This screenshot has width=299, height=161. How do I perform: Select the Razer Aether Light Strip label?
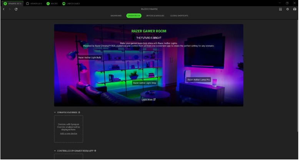click(x=145, y=83)
